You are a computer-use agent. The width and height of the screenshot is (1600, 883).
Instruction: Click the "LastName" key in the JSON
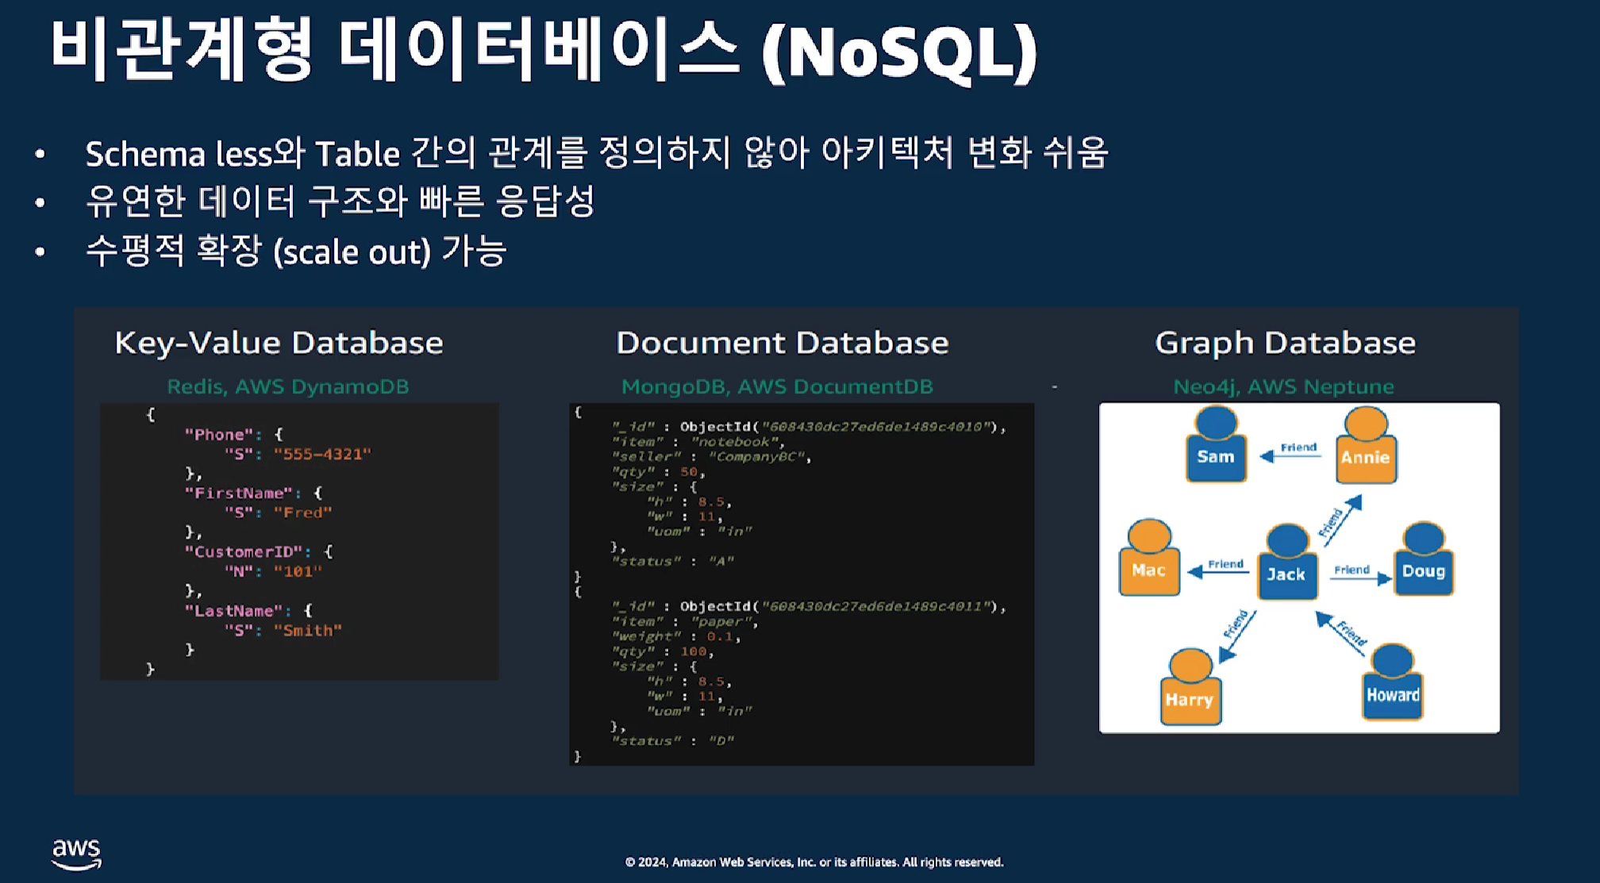234,610
